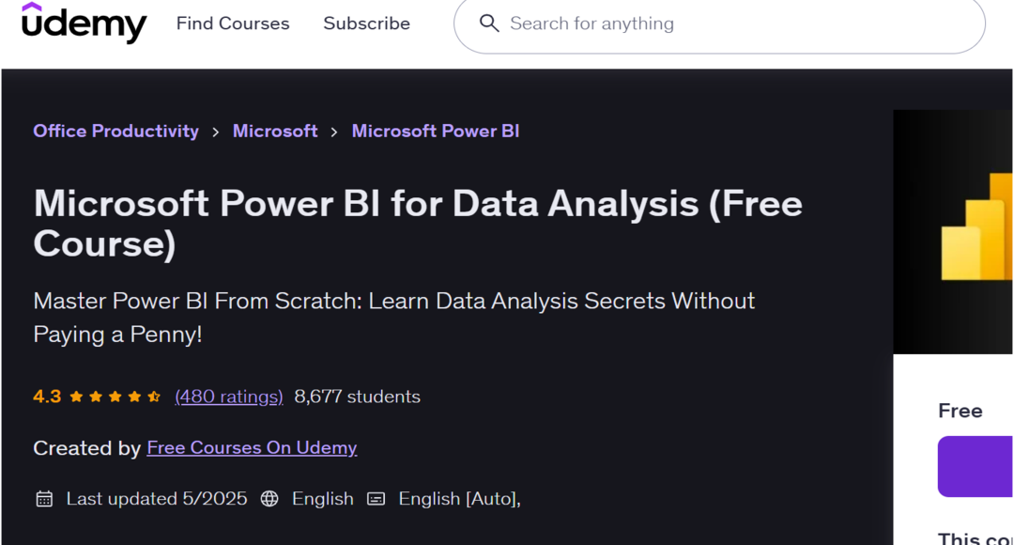The width and height of the screenshot is (1014, 545).
Task: Click the orange star rating icons
Action: (115, 397)
